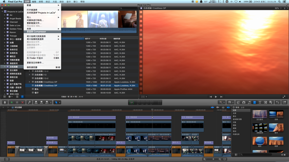Screen dimensions: 289x162
Task: Open the keyword editor key icon
Action: (x=29, y=102)
